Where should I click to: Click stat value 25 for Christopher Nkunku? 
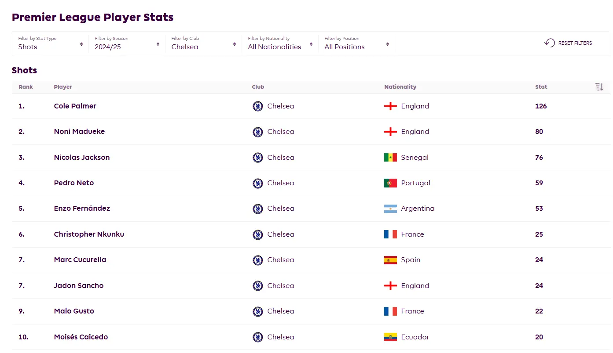pos(539,234)
